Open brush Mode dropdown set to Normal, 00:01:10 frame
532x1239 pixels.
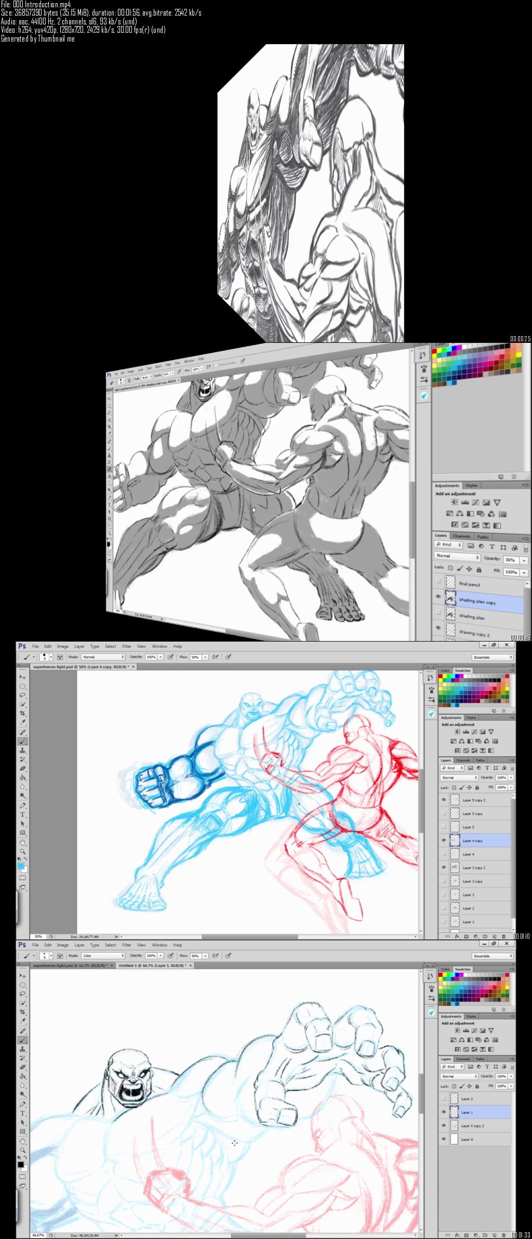coord(103,657)
